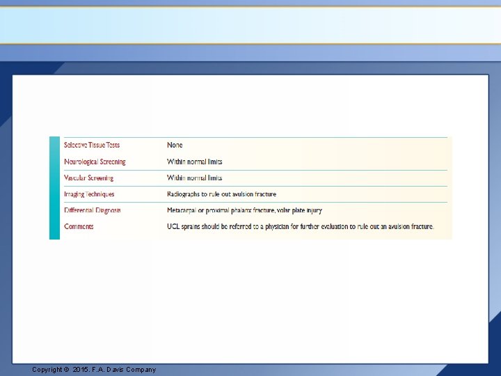
Task: Select the 'Comments' label
Action: pyautogui.click(x=79, y=227)
